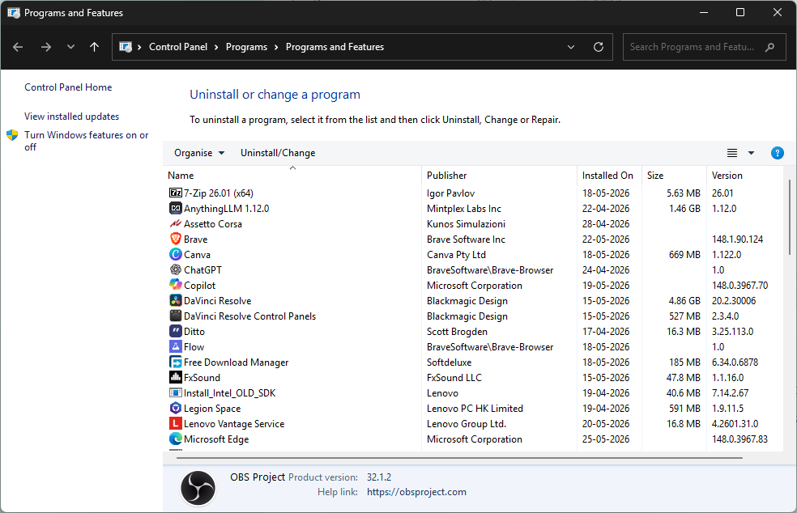This screenshot has height=513, width=797.
Task: Click the Uninstall/Change button
Action: pyautogui.click(x=278, y=153)
